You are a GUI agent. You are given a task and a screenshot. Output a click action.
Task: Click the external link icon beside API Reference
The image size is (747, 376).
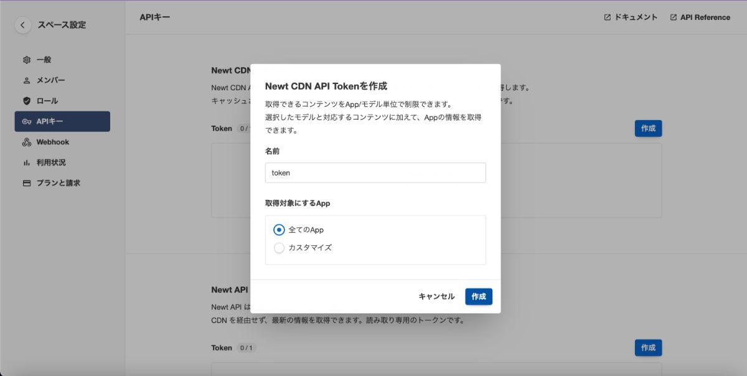click(674, 17)
